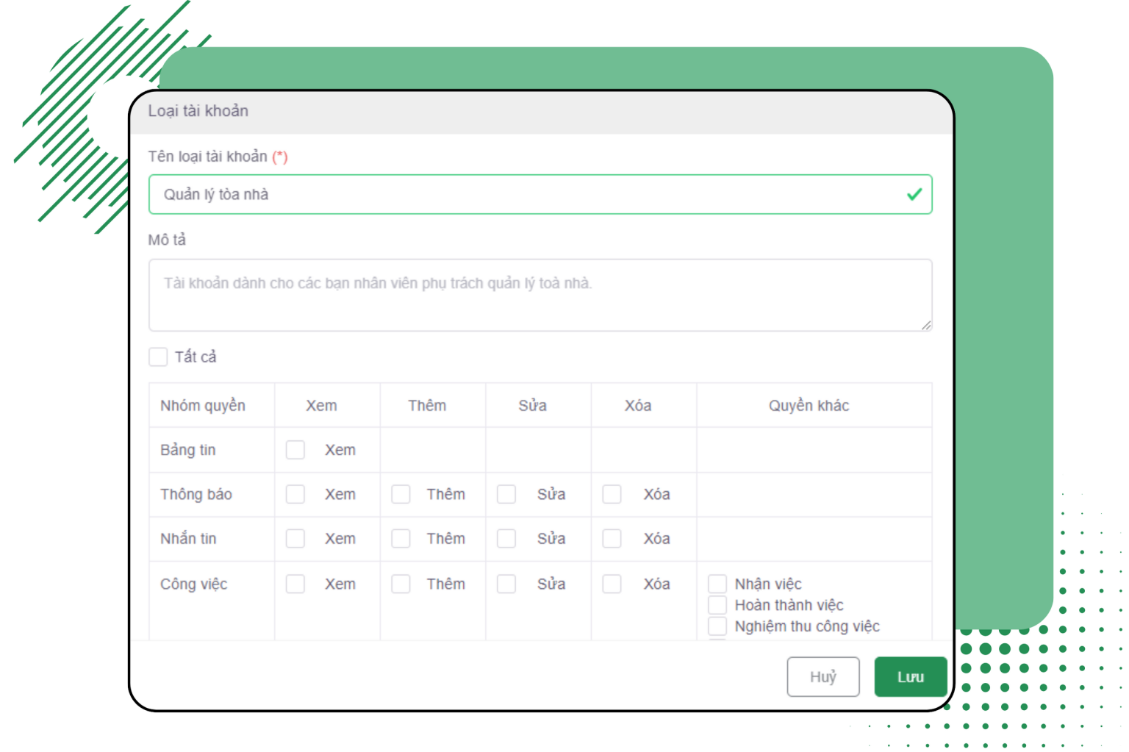The width and height of the screenshot is (1129, 752).
Task: Click the green checkmark in name field
Action: click(x=914, y=195)
